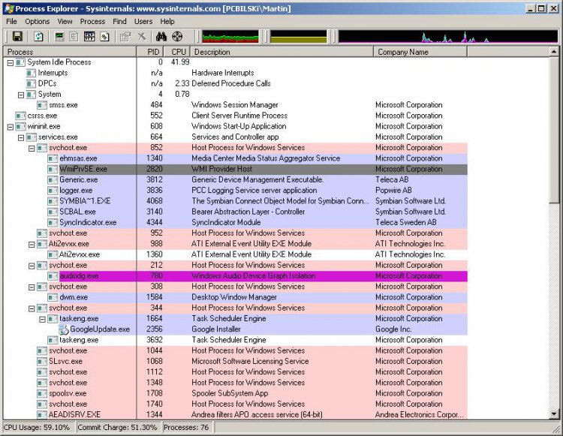Image resolution: width=563 pixels, height=436 pixels.
Task: Sort by the Process column header
Action: point(70,52)
